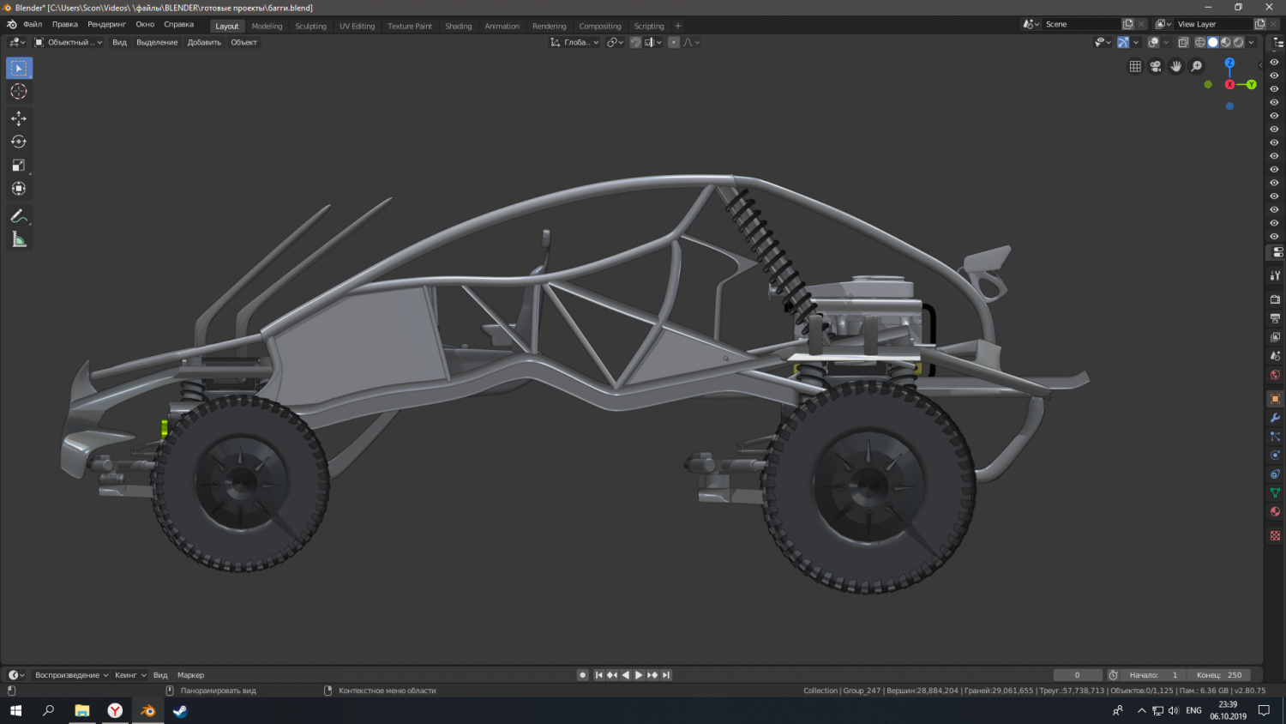Screen dimensions: 1286x724
Task: Select the Annotate tool
Action: [19, 216]
